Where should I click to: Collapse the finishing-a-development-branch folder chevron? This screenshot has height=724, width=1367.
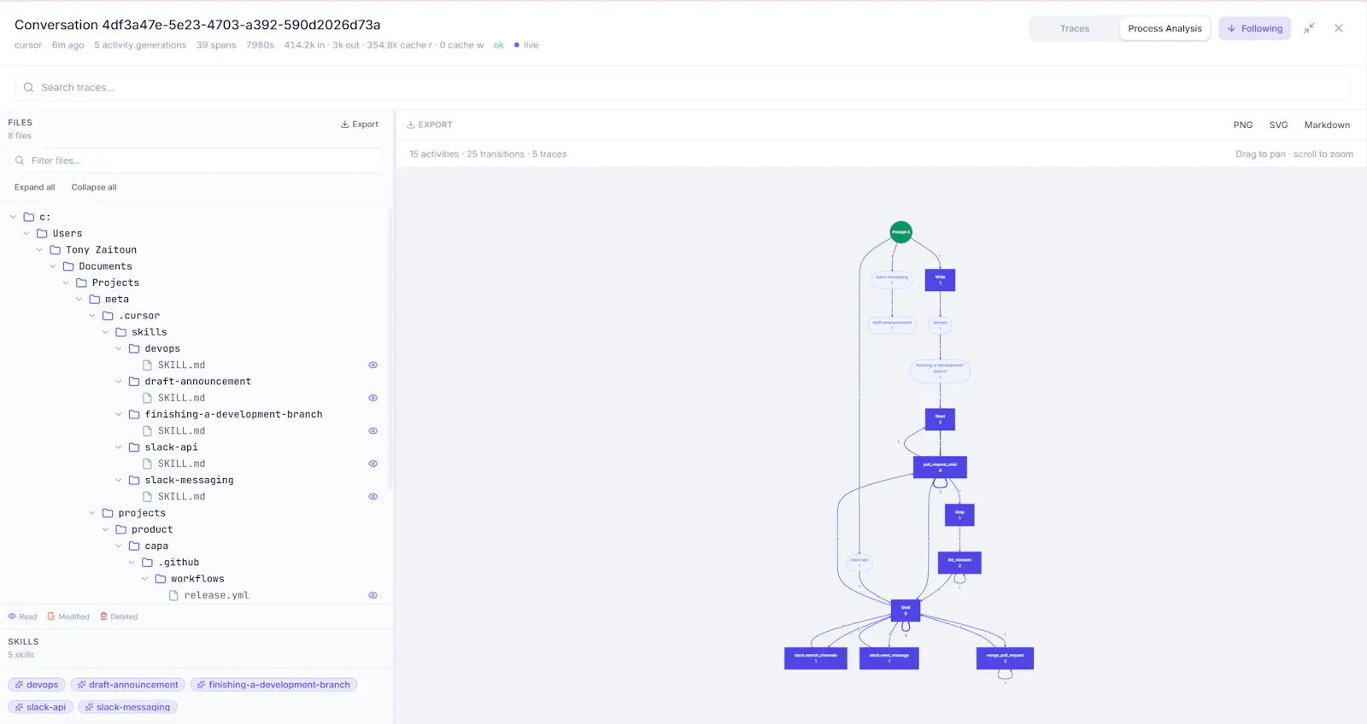(119, 414)
